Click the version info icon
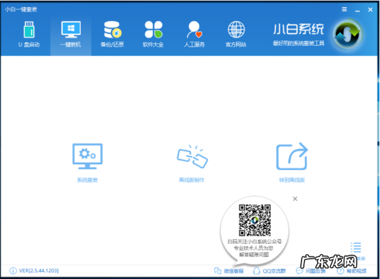Screen dimensions: 380x279 13,271
